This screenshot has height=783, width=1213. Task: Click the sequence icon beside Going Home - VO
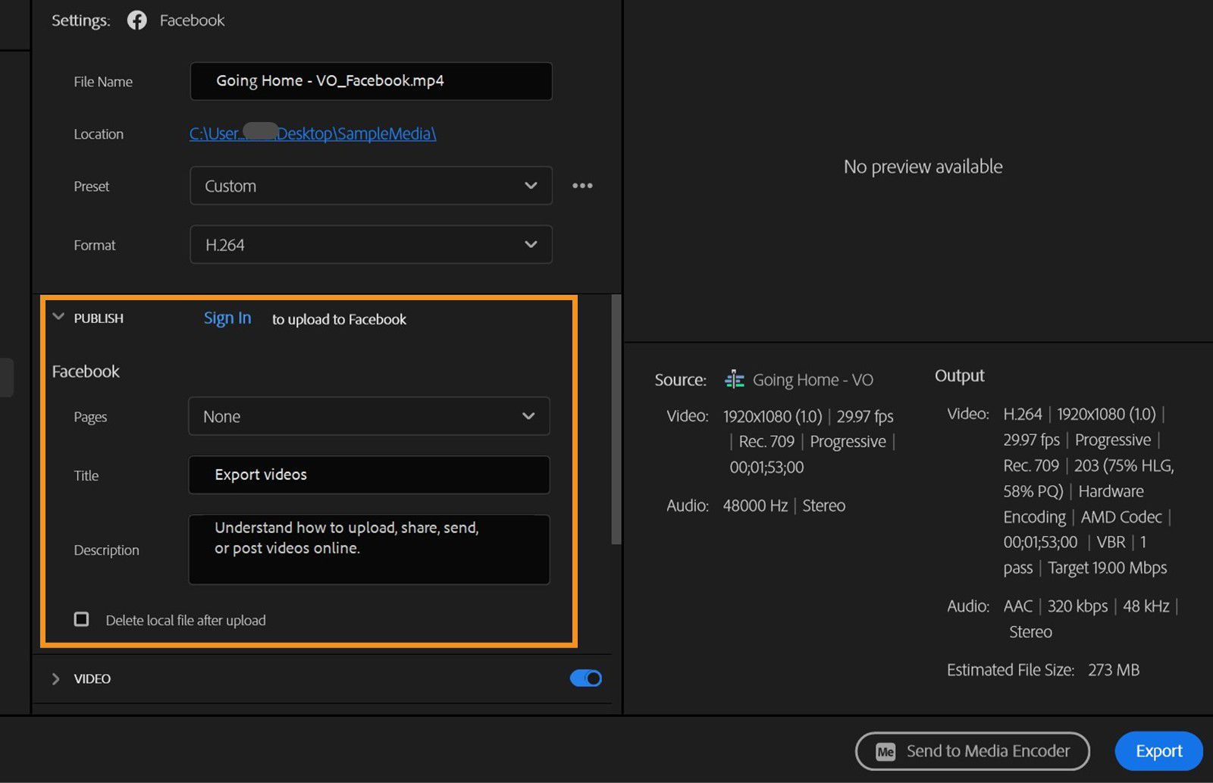pos(733,379)
